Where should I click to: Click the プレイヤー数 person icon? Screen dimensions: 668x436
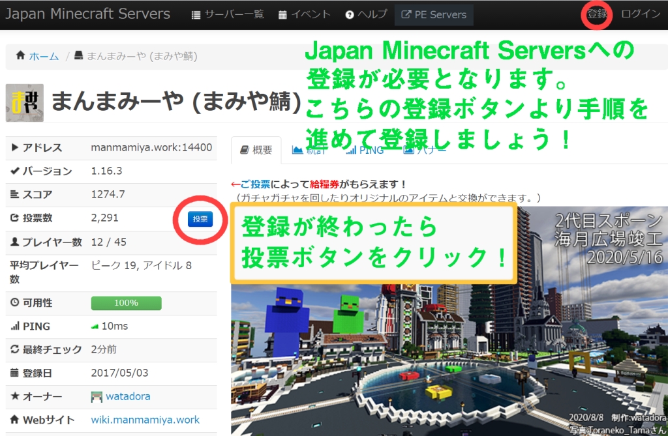(x=14, y=241)
